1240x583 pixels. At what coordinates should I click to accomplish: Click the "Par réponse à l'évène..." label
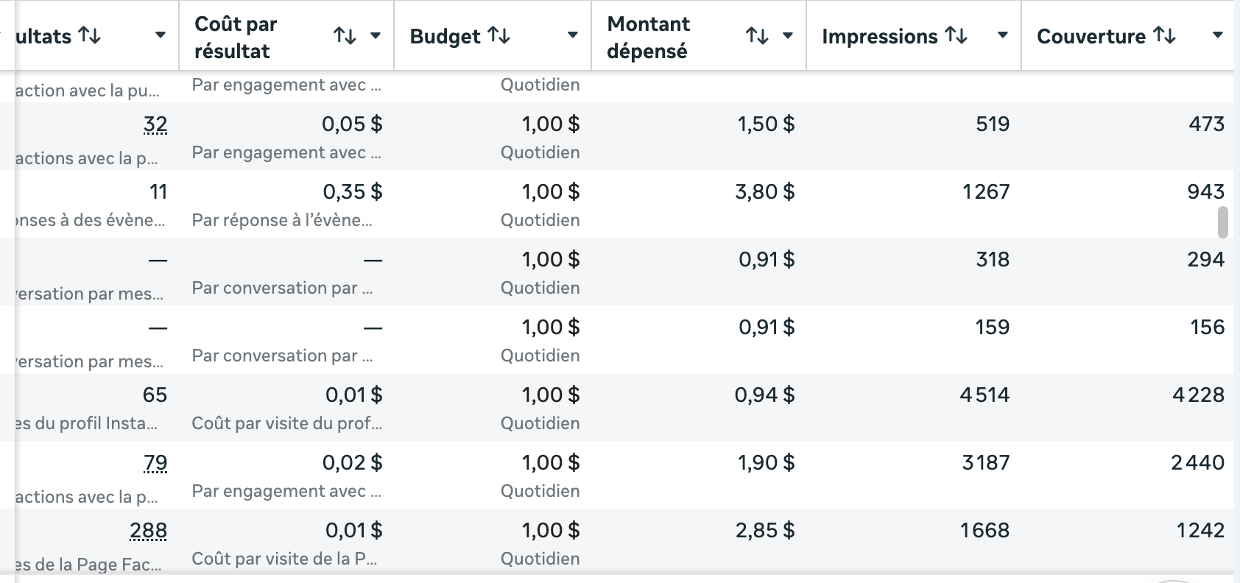coord(282,220)
